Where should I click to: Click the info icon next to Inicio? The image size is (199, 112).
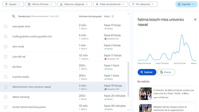click(113, 17)
